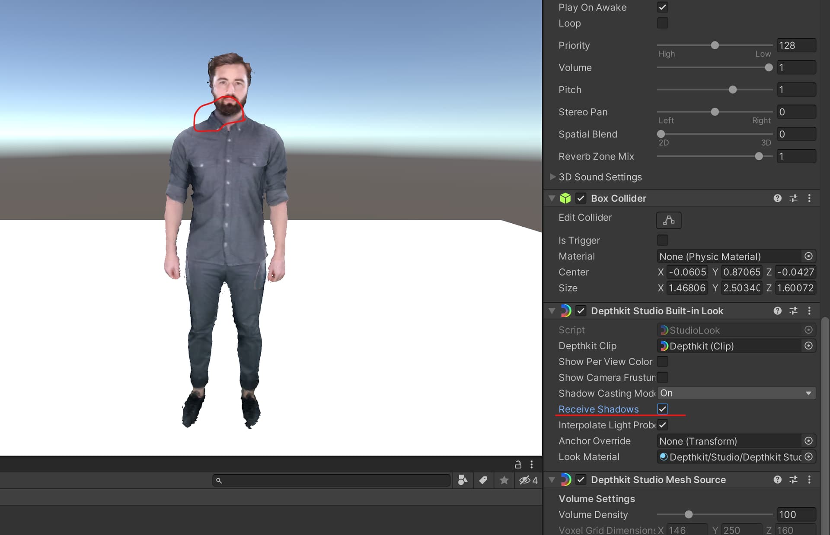Collapse the Box Collider component
The image size is (830, 535).
click(552, 198)
